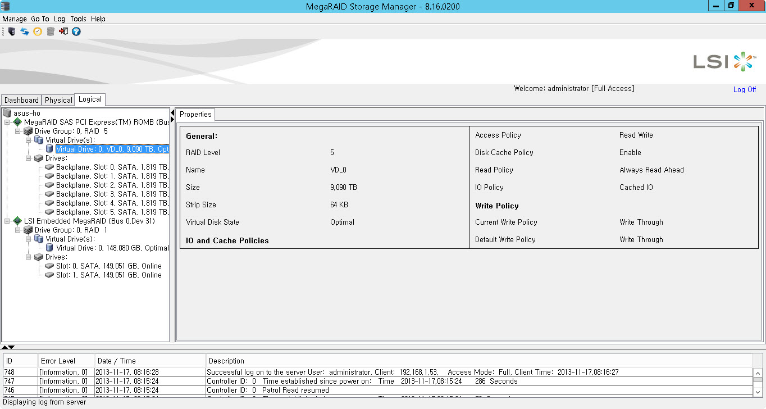
Task: Select Backplane Slot 4 SATA drive
Action: 112,203
